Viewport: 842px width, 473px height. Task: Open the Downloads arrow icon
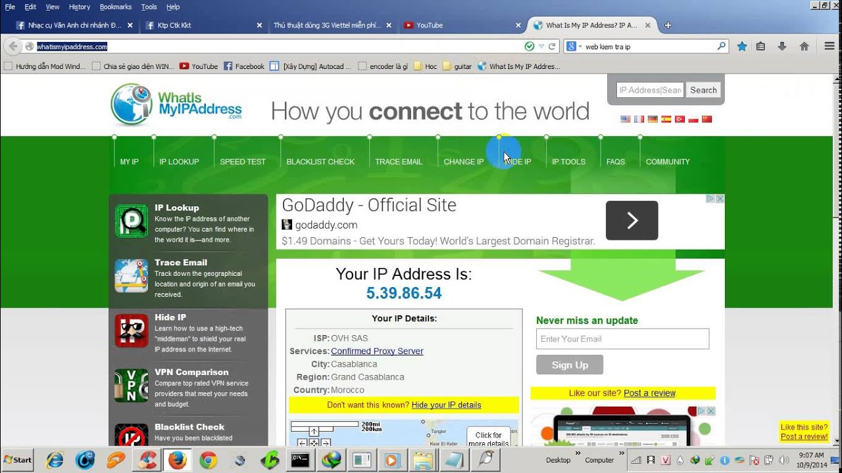coord(782,47)
